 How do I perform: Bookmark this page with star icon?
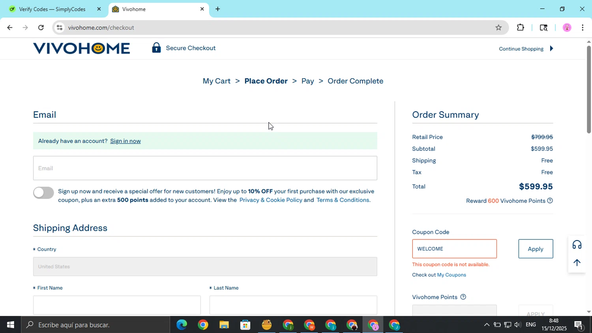pyautogui.click(x=498, y=28)
